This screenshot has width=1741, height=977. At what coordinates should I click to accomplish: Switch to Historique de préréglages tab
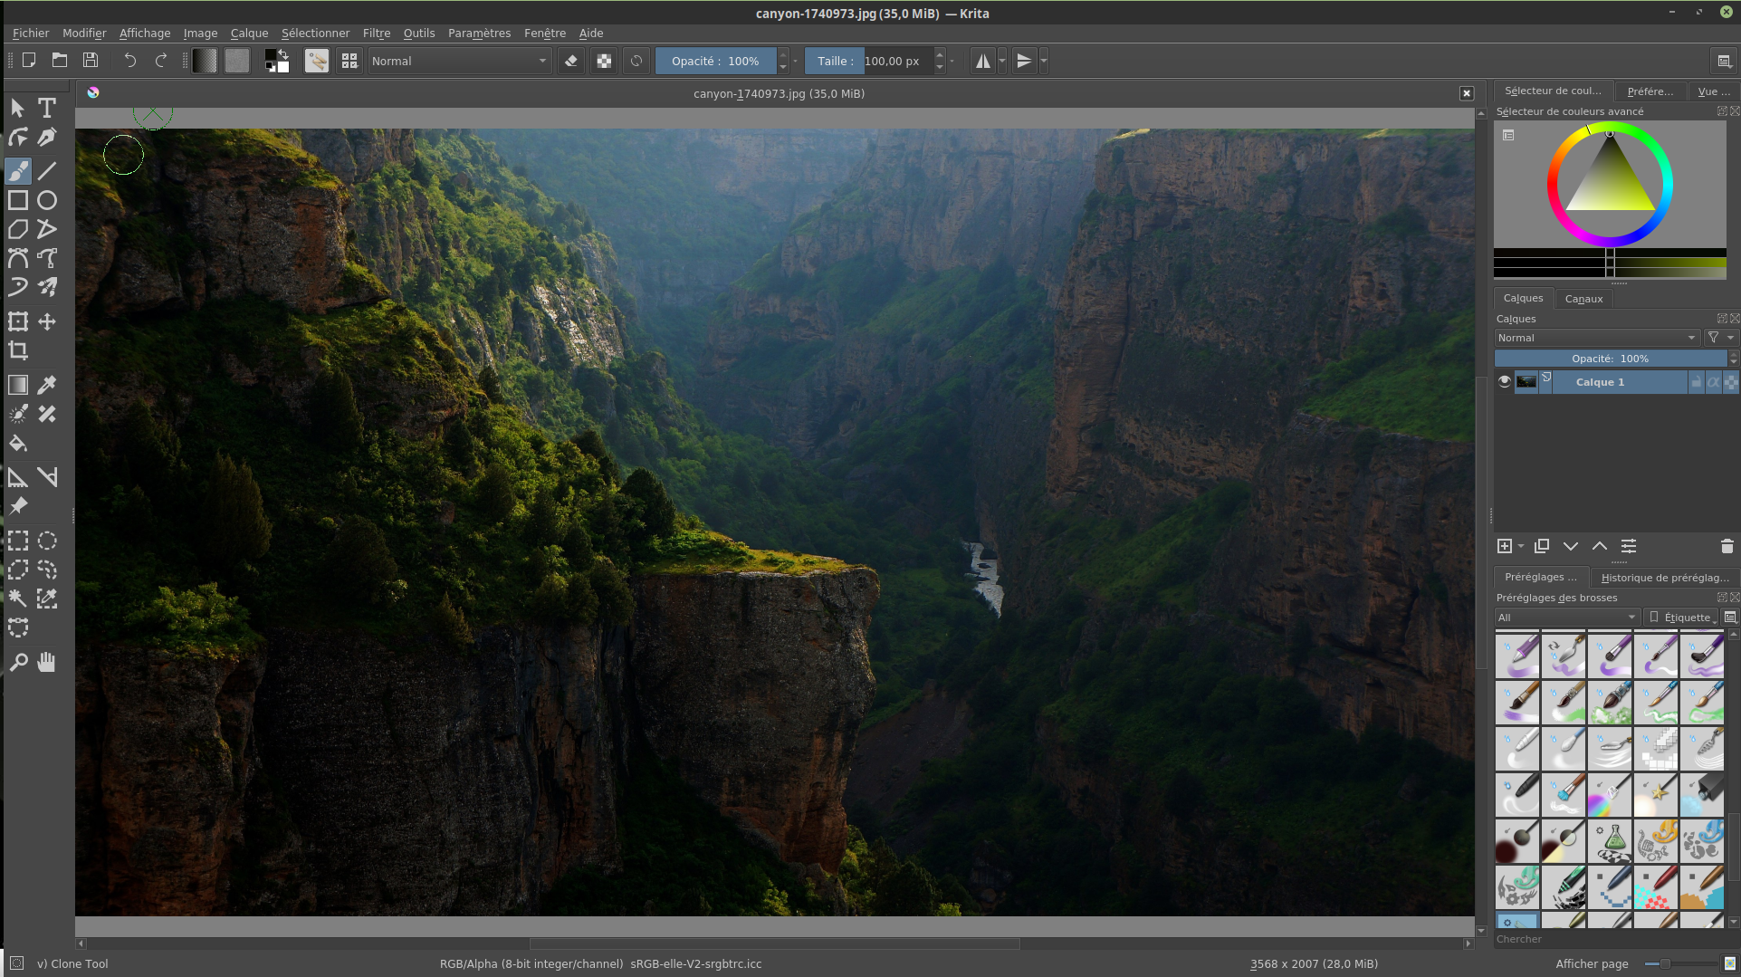(1664, 578)
